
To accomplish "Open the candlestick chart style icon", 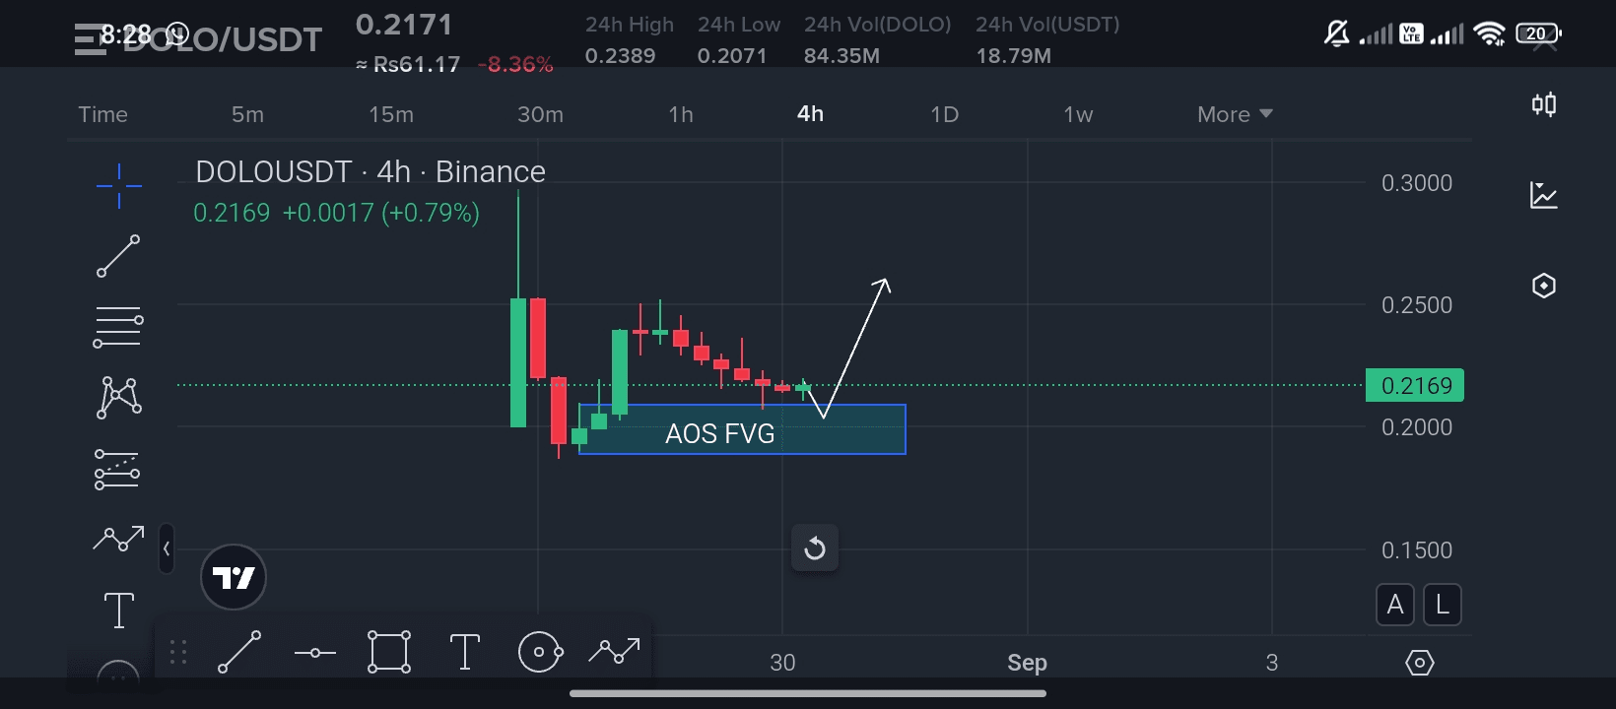I will pos(1544,104).
